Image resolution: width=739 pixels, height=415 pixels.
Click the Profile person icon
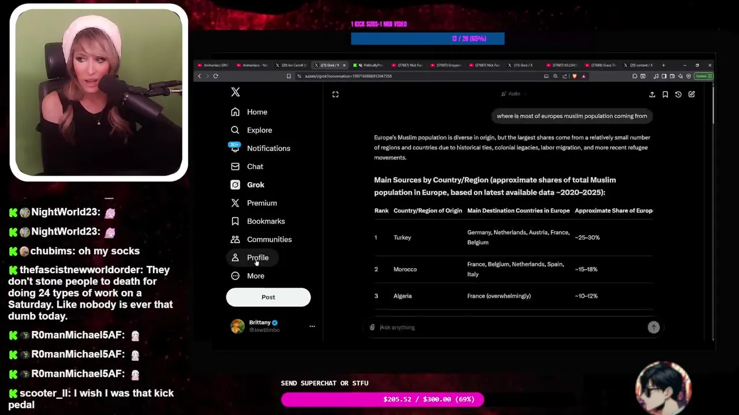pyautogui.click(x=235, y=258)
